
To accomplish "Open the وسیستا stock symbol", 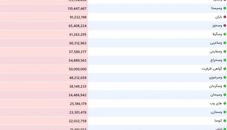I will tap(217, 8).
